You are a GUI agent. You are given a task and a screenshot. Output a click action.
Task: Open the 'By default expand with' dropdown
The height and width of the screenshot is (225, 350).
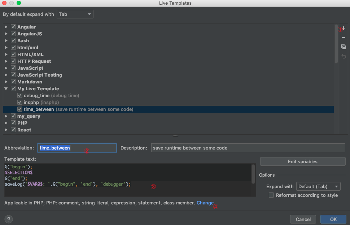(75, 14)
